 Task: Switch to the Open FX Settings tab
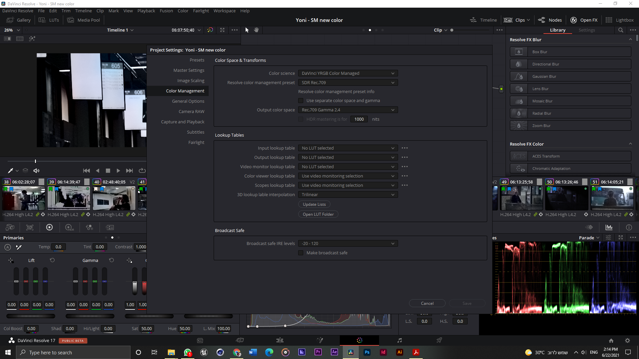pyautogui.click(x=586, y=30)
